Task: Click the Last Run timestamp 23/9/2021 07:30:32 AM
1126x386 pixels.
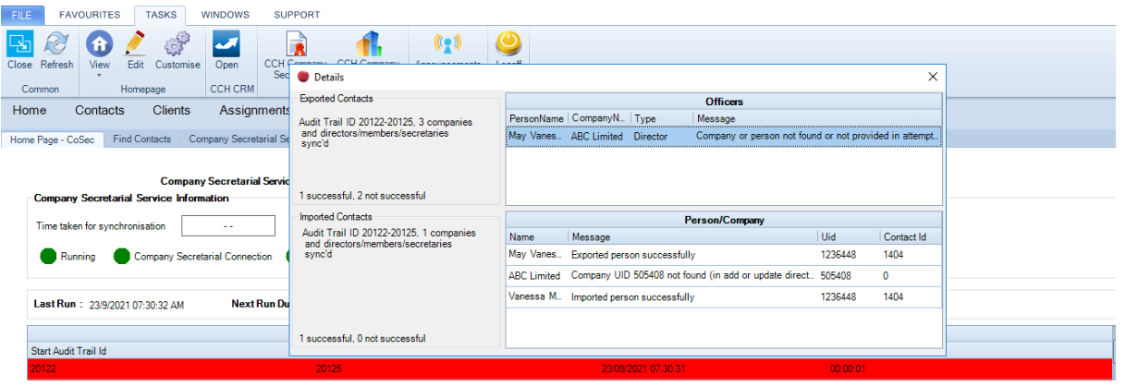Action: click(136, 304)
